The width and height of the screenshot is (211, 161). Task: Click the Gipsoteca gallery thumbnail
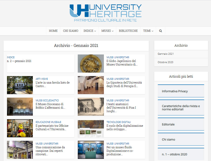pos(91,85)
